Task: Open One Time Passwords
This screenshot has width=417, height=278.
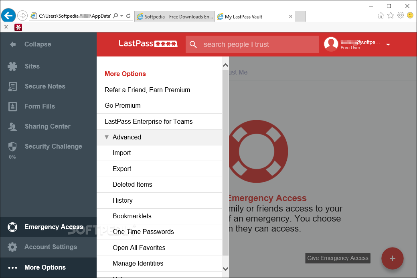Action: tap(159, 232)
